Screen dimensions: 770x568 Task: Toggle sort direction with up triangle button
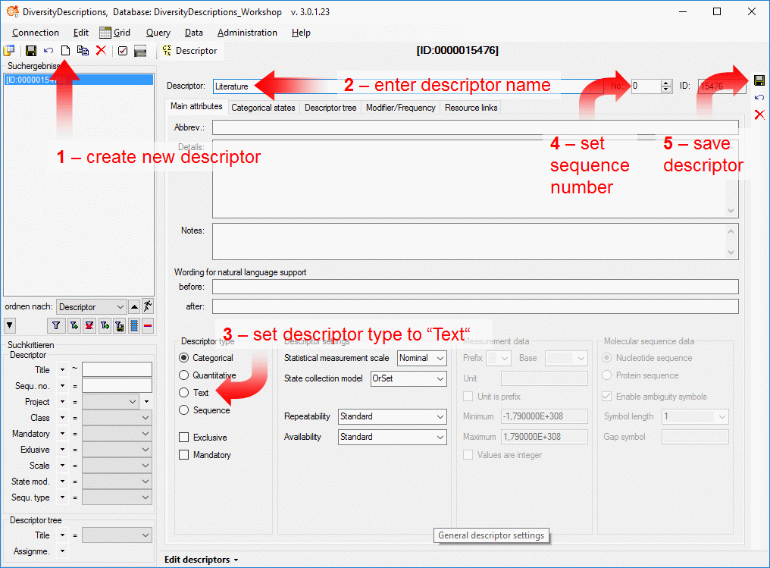[x=134, y=306]
